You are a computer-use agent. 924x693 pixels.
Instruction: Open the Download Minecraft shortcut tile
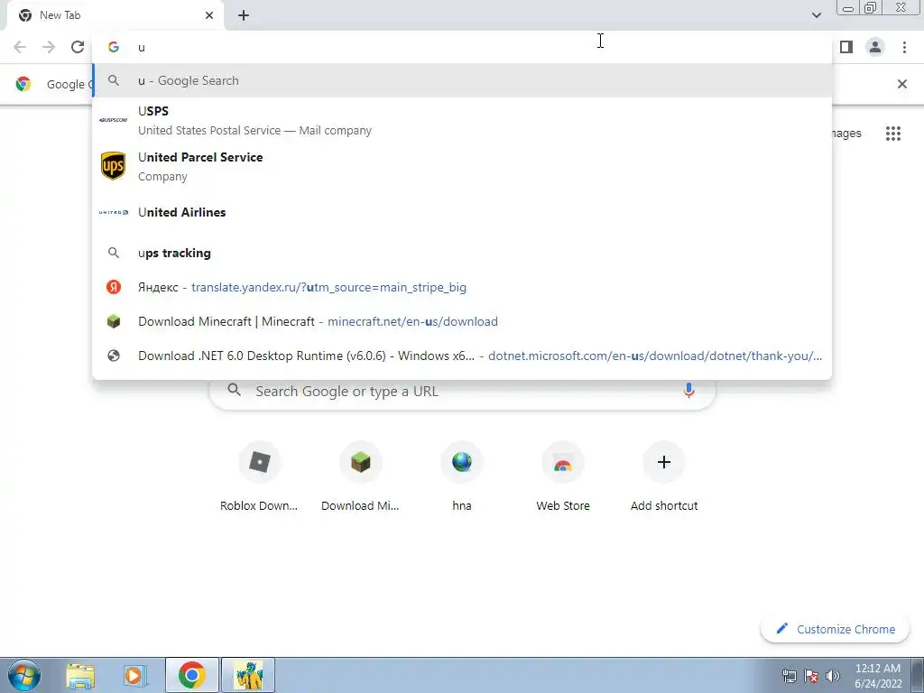(x=361, y=476)
